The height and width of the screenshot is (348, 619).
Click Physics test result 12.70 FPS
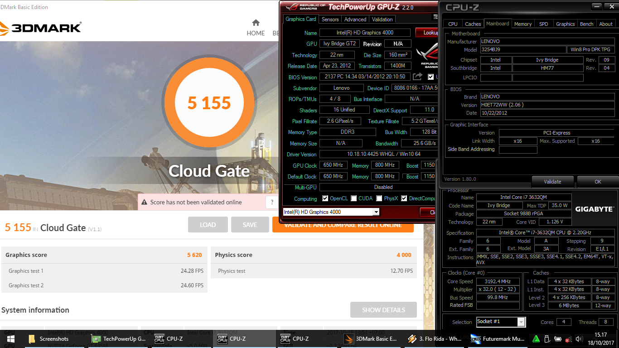click(401, 271)
